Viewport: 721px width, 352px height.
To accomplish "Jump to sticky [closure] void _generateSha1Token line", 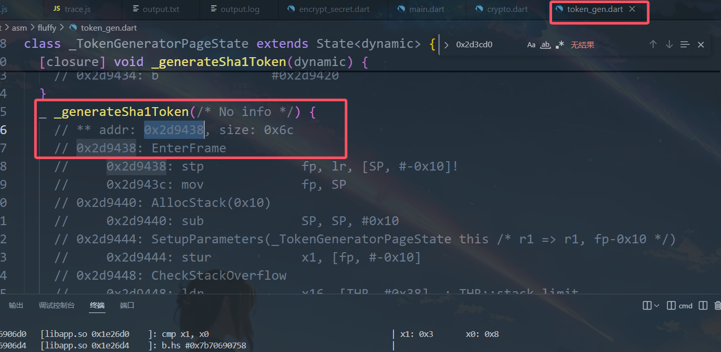I will pos(203,62).
